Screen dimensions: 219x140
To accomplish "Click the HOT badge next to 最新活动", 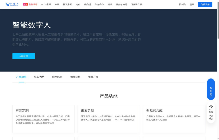I will pos(25,5).
